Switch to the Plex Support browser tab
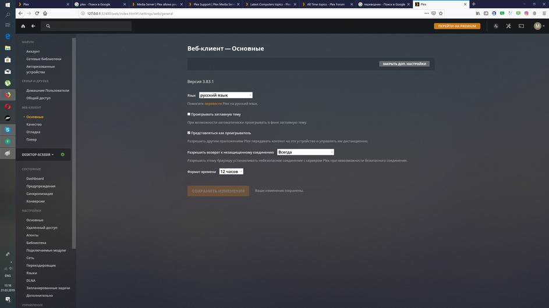The image size is (549, 308). coord(213,4)
